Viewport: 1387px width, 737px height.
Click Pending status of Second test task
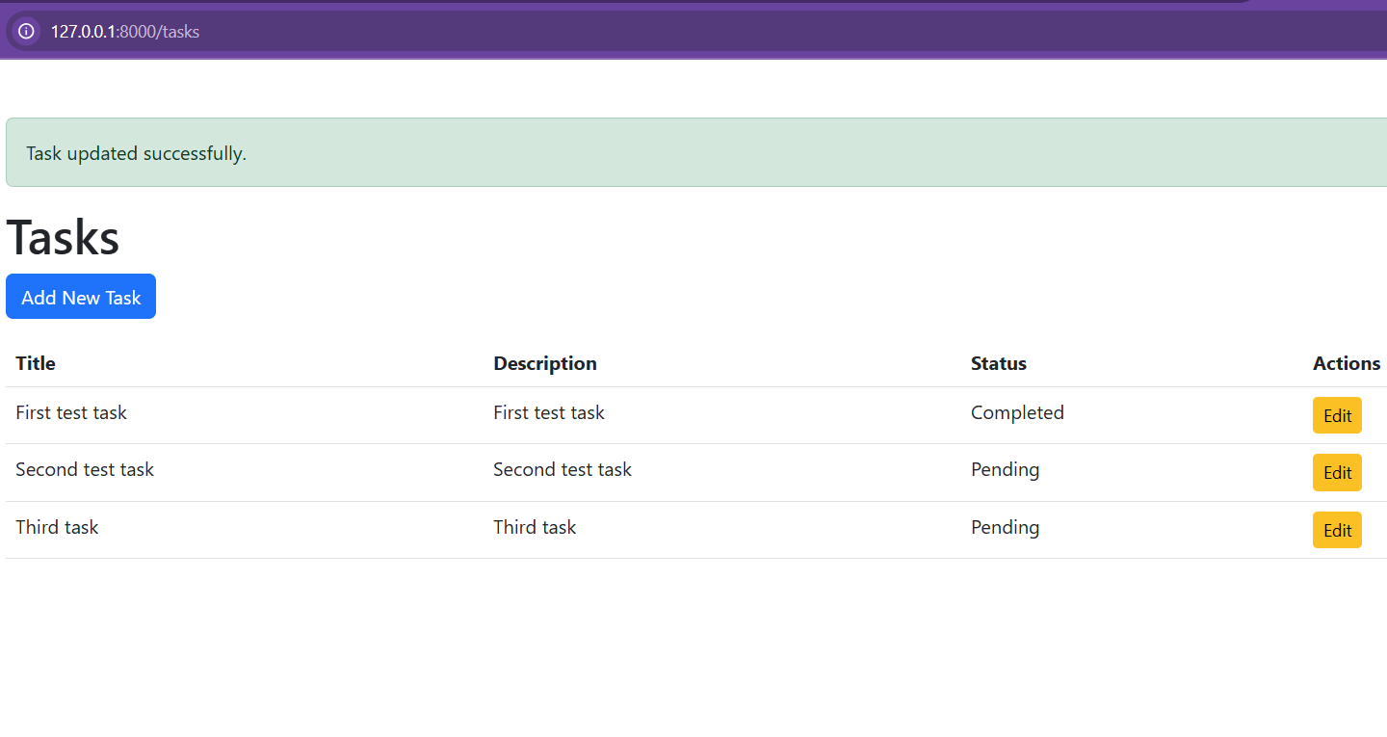(1005, 469)
